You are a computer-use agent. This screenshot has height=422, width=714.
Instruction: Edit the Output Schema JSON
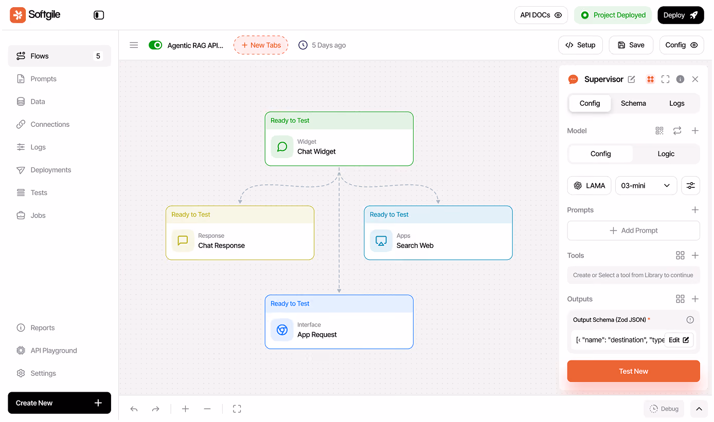(679, 340)
